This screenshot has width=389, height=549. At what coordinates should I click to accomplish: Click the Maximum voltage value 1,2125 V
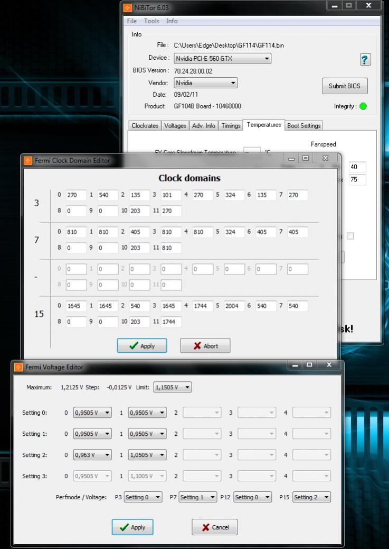tap(72, 387)
